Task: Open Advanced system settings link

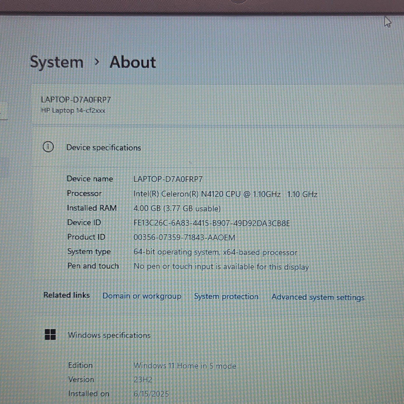Action: tap(318, 297)
